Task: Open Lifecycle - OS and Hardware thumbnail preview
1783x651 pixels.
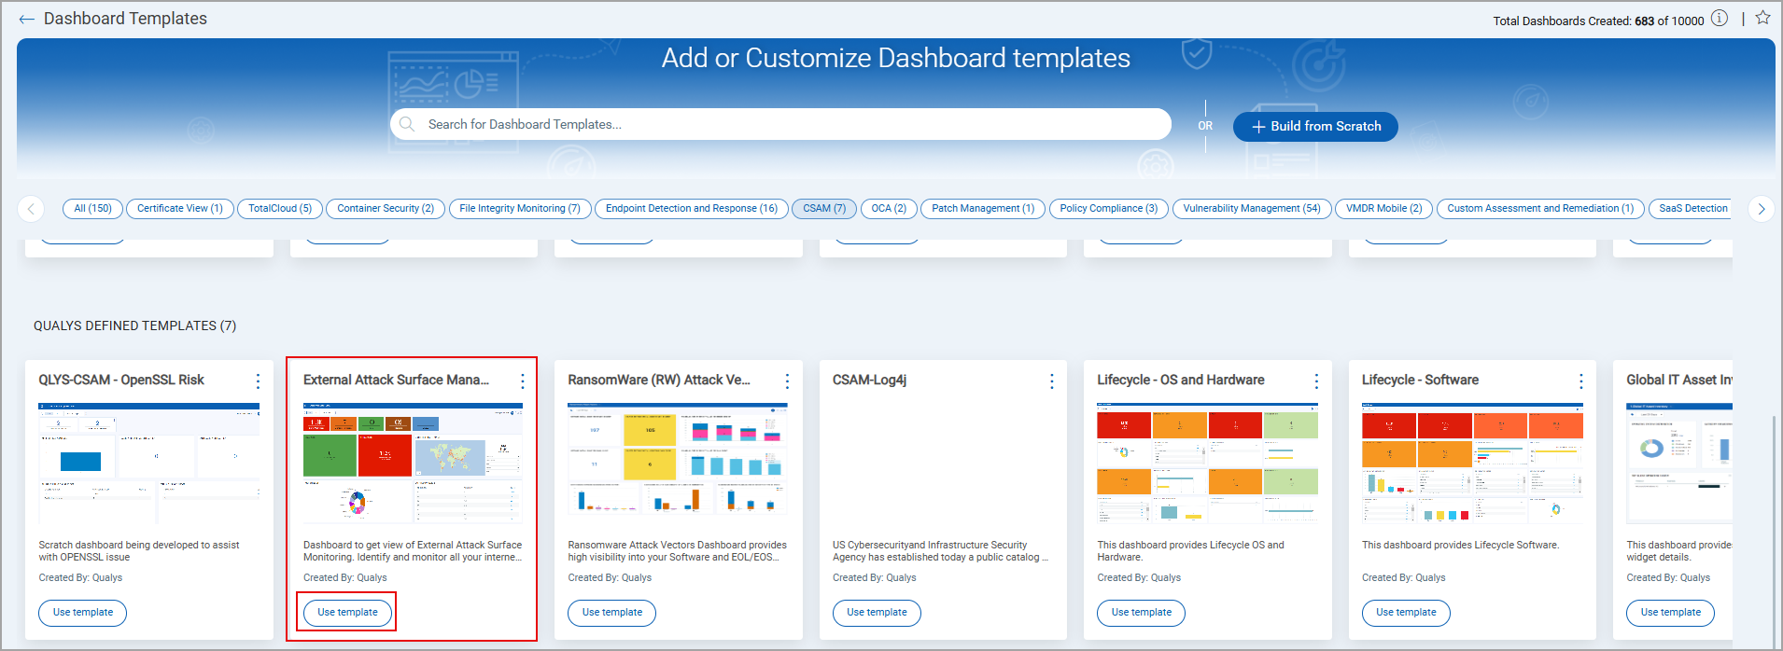Action: [x=1207, y=463]
